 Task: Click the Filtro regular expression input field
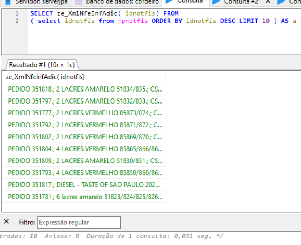point(79,223)
